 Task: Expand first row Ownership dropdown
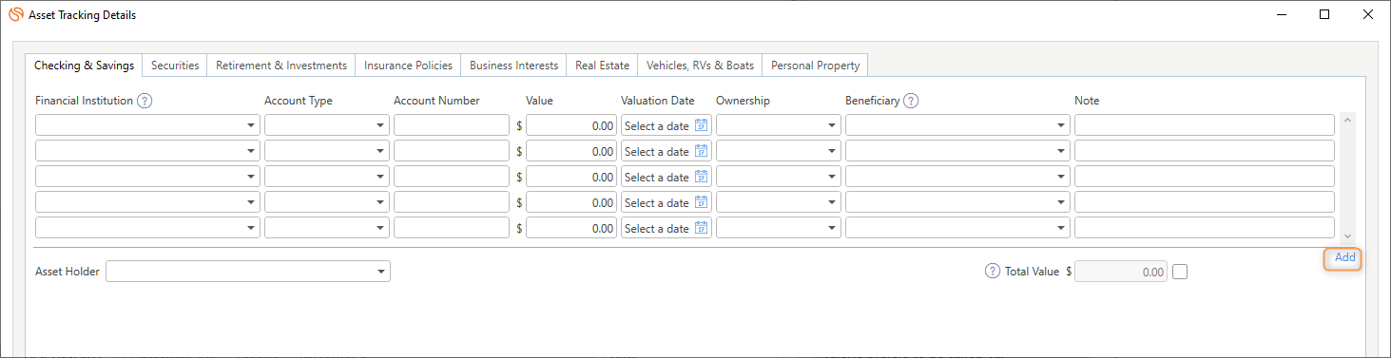tap(779, 125)
